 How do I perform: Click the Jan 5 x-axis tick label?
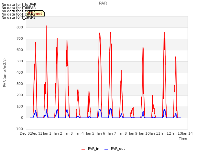click(x=90, y=133)
